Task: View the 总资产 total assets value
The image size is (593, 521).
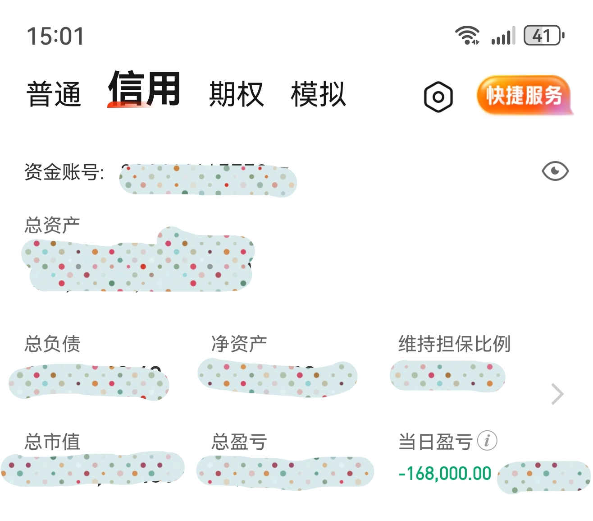Action: coord(138,263)
